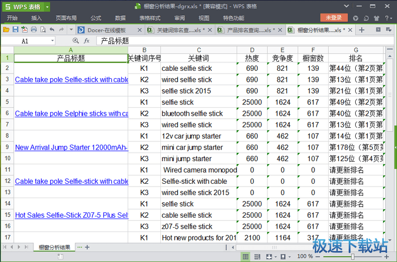The height and width of the screenshot is (262, 397).
Task: Open the 特色功能 ribbon tab
Action: [233, 18]
